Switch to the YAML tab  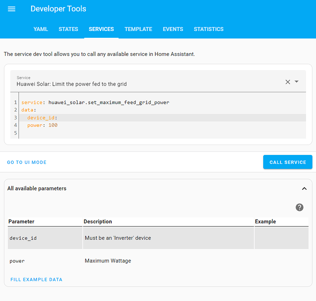point(41,29)
